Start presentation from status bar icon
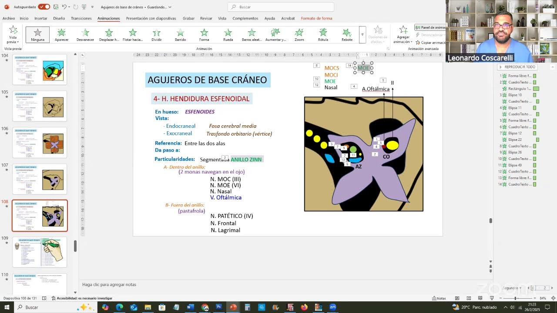 [x=492, y=298]
